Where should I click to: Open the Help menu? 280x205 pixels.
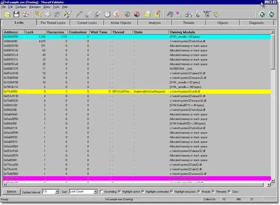(x=65, y=7)
